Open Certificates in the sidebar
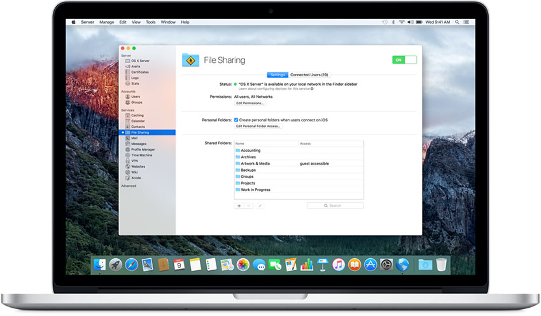The image size is (541, 316). click(x=137, y=72)
